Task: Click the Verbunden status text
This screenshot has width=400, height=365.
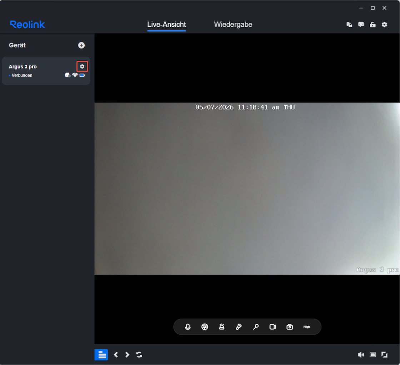Action: (x=22, y=75)
